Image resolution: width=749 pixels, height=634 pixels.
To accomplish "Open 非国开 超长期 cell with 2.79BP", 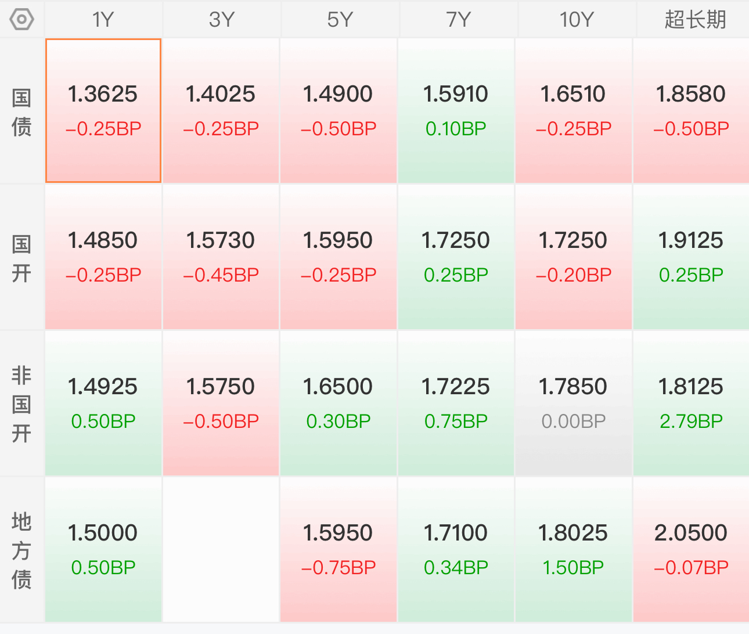I will [x=691, y=404].
